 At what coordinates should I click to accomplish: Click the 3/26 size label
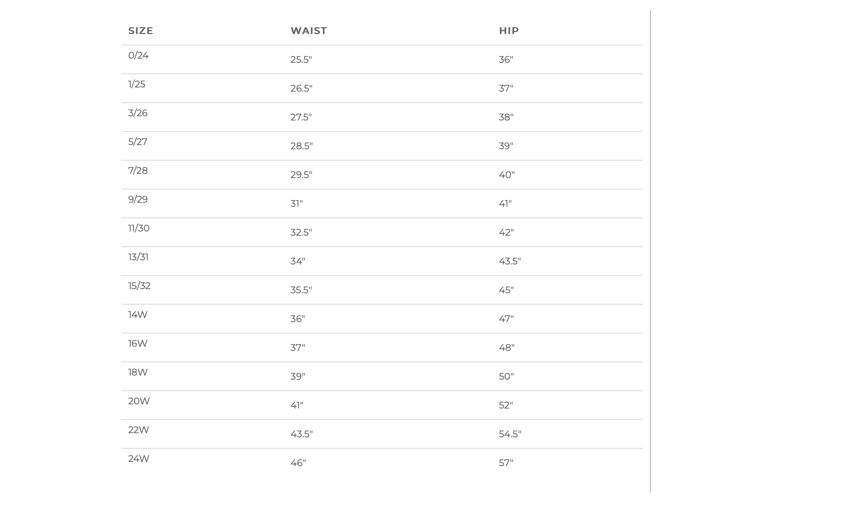coord(138,113)
